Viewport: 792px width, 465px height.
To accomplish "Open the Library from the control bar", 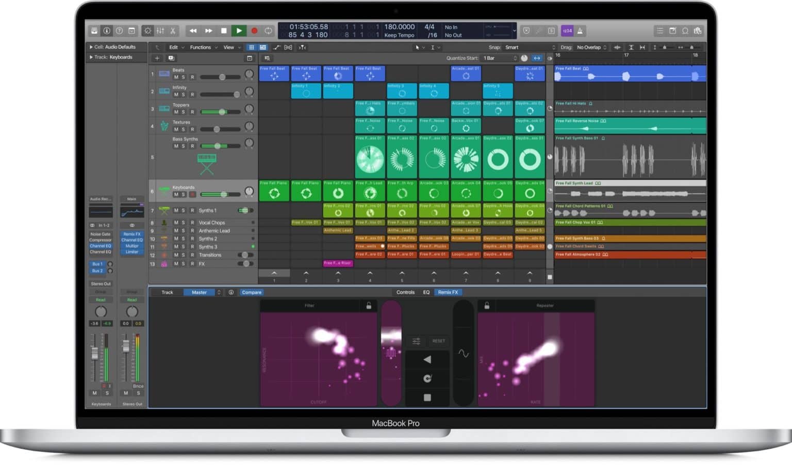I will [x=94, y=31].
